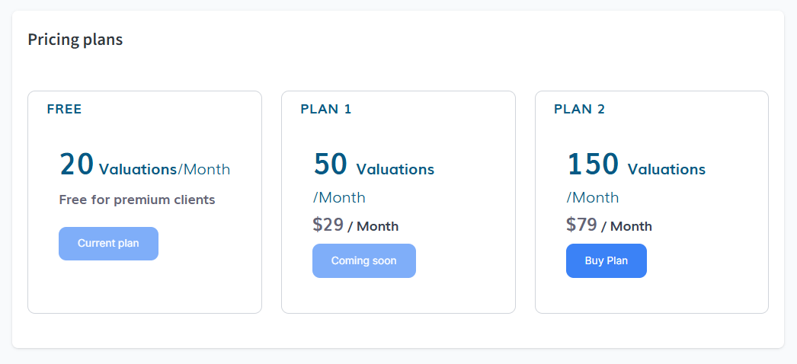Screen dimensions: 797x364
Task: Click /Month label beside 20 Valuations
Action: [x=204, y=170]
